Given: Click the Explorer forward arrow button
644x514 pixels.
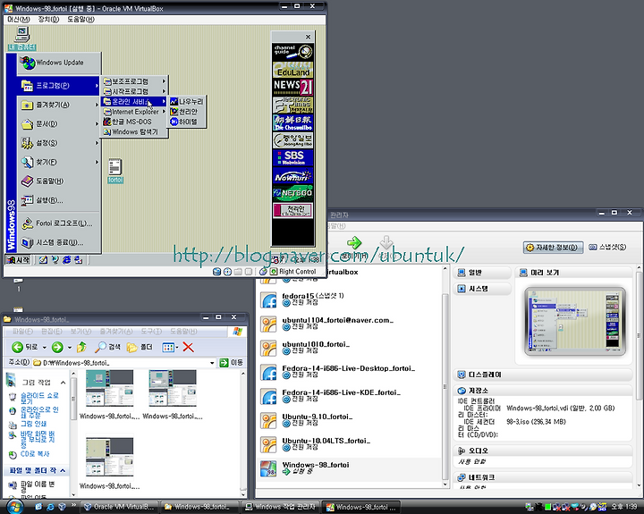Looking at the screenshot, I should (57, 348).
